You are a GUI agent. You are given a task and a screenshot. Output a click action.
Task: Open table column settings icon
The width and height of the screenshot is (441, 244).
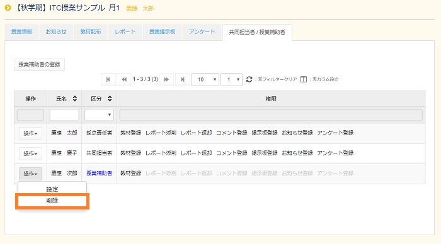[x=303, y=79]
